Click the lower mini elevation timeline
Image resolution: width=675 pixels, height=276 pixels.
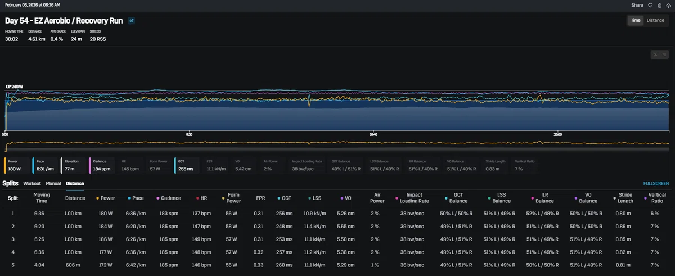pos(337,145)
